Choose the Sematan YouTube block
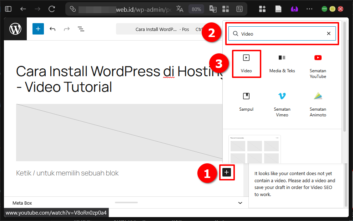The height and width of the screenshot is (221, 353). [318, 64]
